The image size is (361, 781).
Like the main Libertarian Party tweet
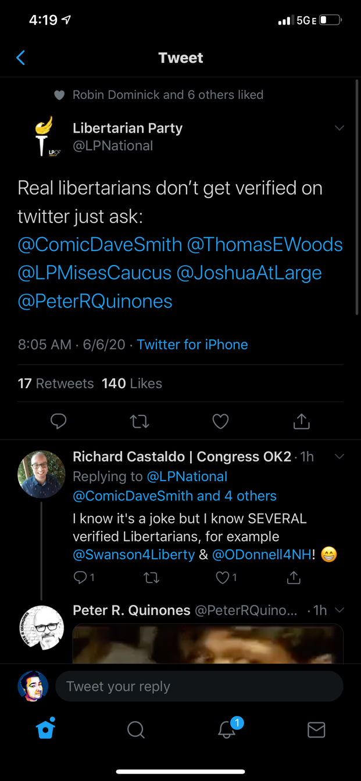pyautogui.click(x=220, y=421)
